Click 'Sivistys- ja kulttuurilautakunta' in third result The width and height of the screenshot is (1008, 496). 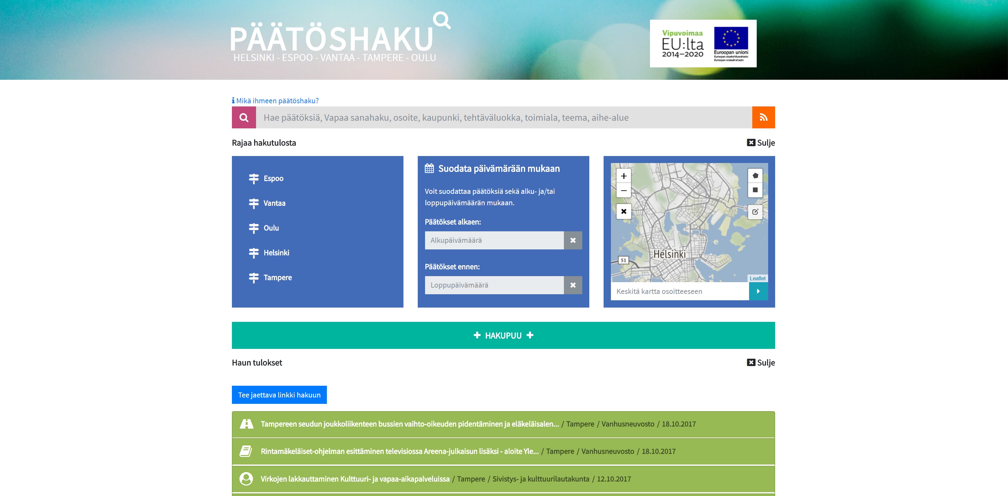pyautogui.click(x=540, y=479)
